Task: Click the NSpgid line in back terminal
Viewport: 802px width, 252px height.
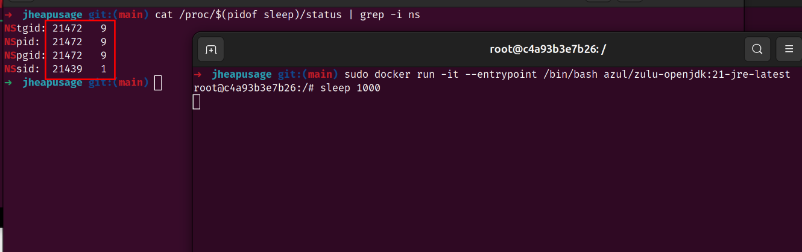Action: point(55,55)
